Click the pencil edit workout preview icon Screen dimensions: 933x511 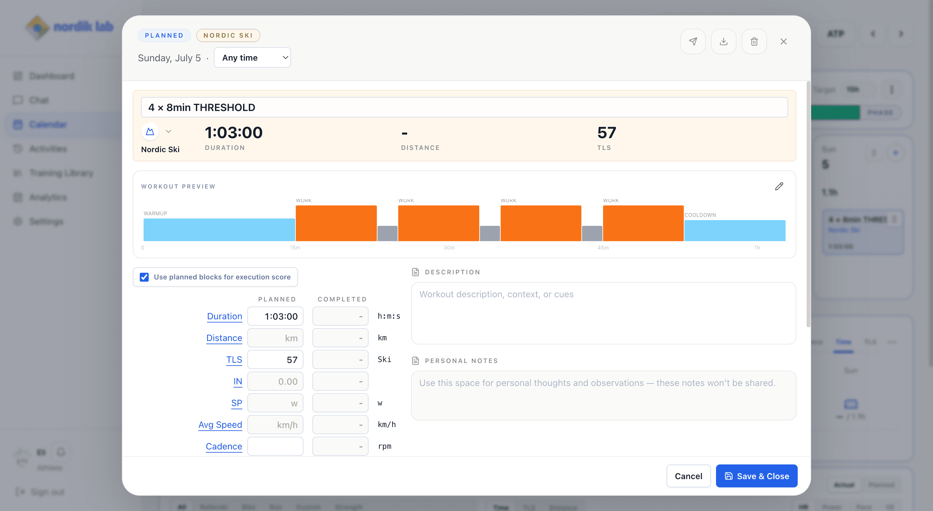click(x=779, y=186)
